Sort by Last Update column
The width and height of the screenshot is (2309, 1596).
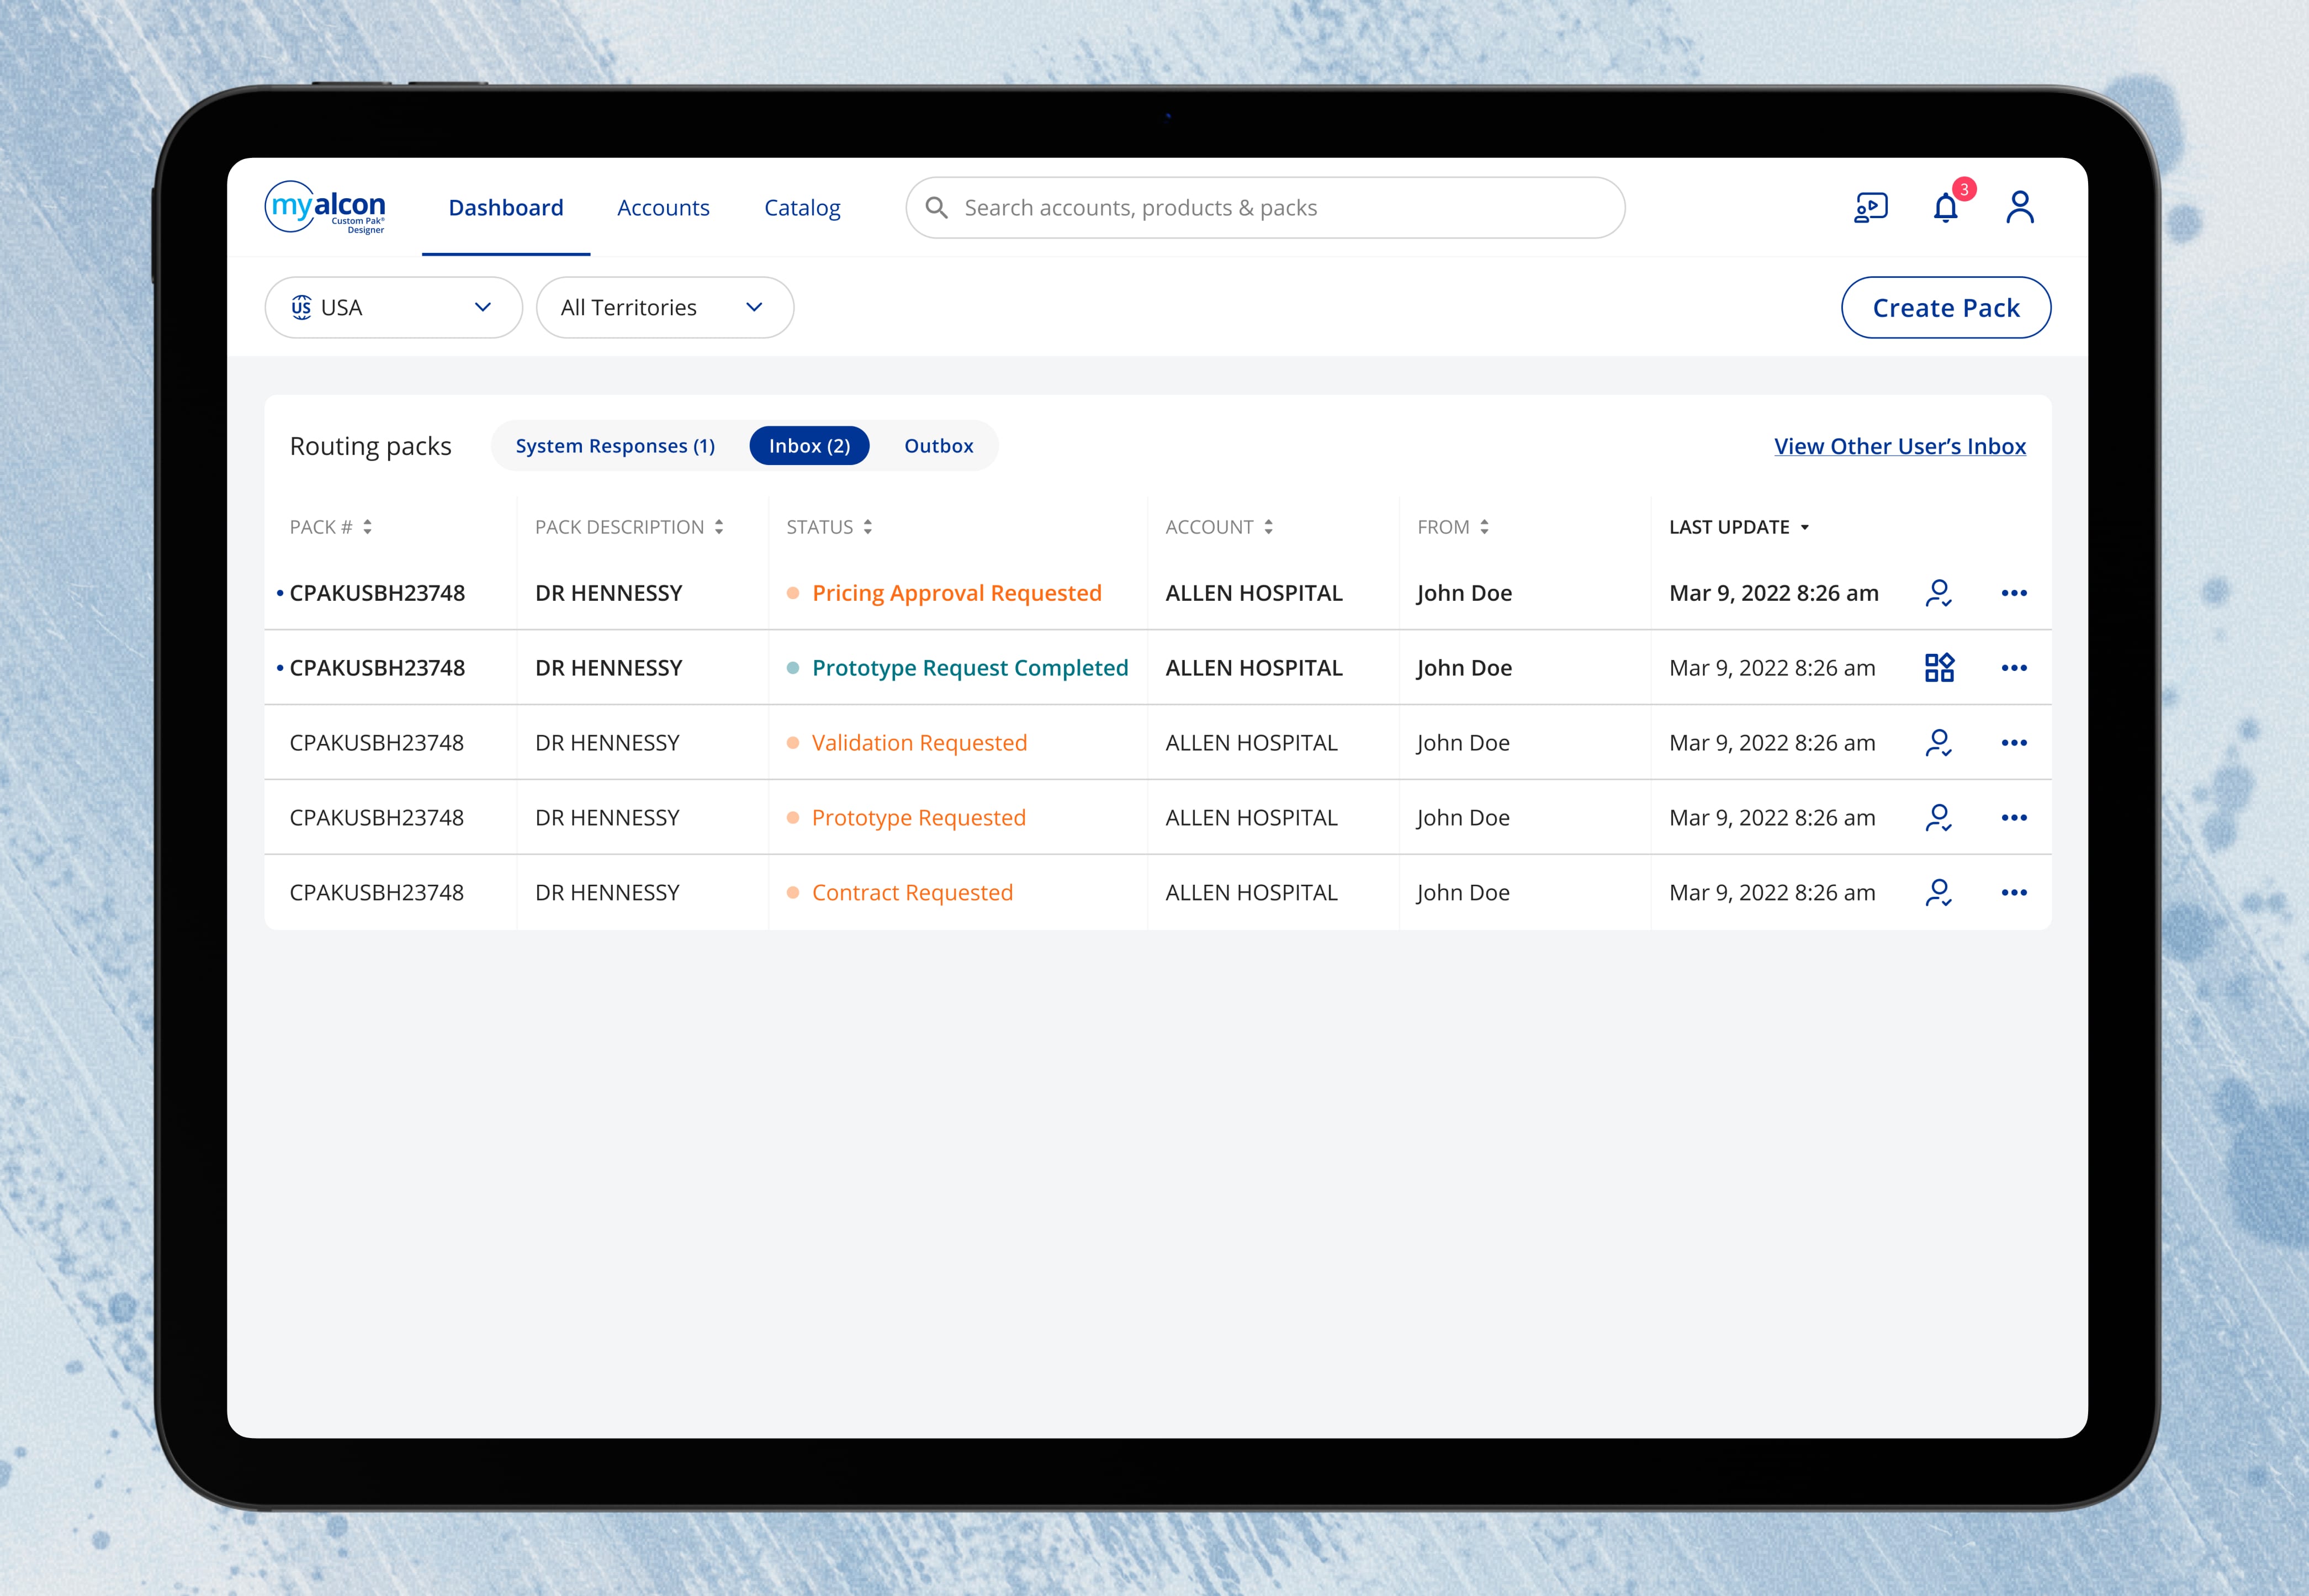[x=1739, y=527]
